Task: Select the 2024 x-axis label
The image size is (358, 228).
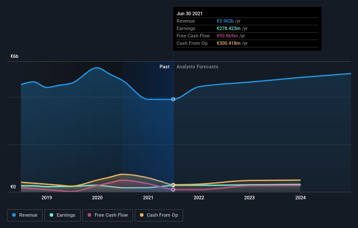Action: tap(300, 198)
